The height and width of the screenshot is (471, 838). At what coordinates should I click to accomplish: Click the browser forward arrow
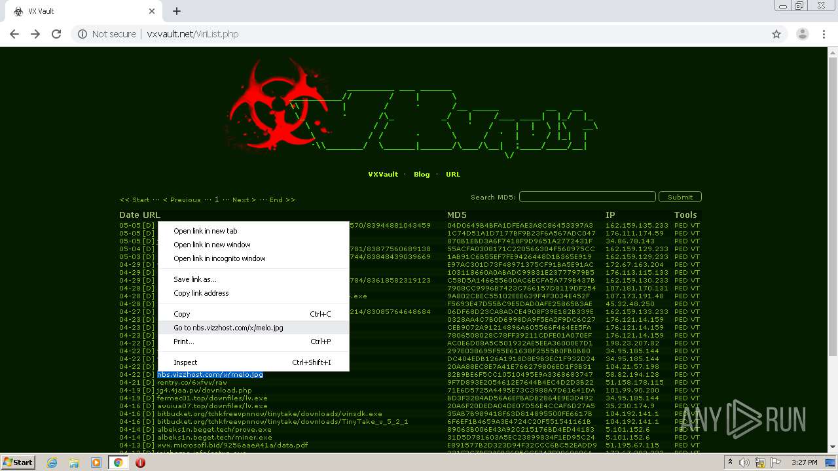coord(35,34)
